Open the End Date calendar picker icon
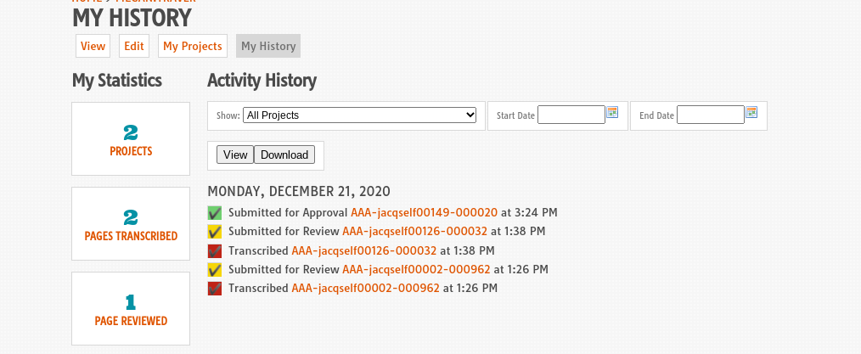Viewport: 861px width, 354px height. [751, 113]
